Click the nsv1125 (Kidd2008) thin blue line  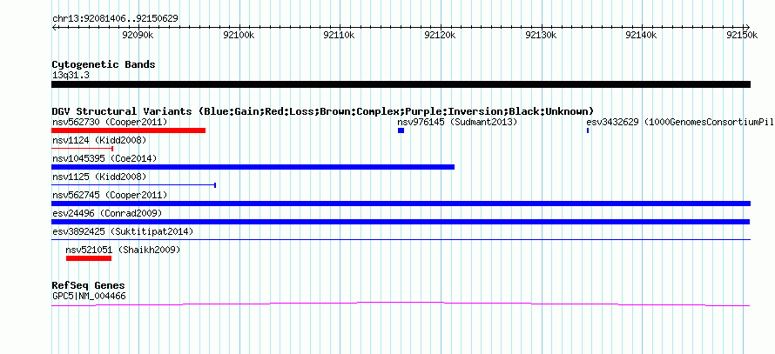[134, 185]
